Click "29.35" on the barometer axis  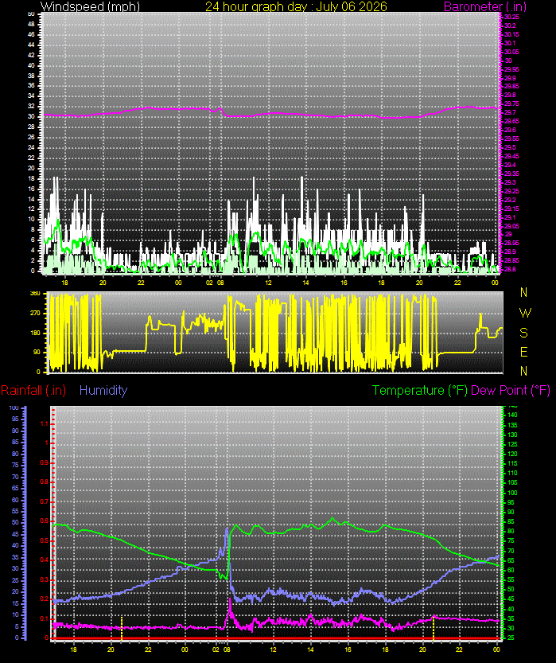(511, 174)
